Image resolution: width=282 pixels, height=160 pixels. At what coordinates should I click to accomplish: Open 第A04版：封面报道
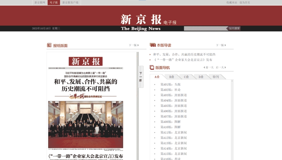(173, 100)
